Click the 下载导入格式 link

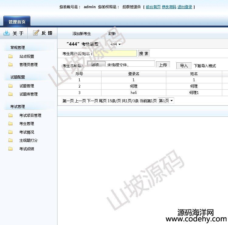205,66
